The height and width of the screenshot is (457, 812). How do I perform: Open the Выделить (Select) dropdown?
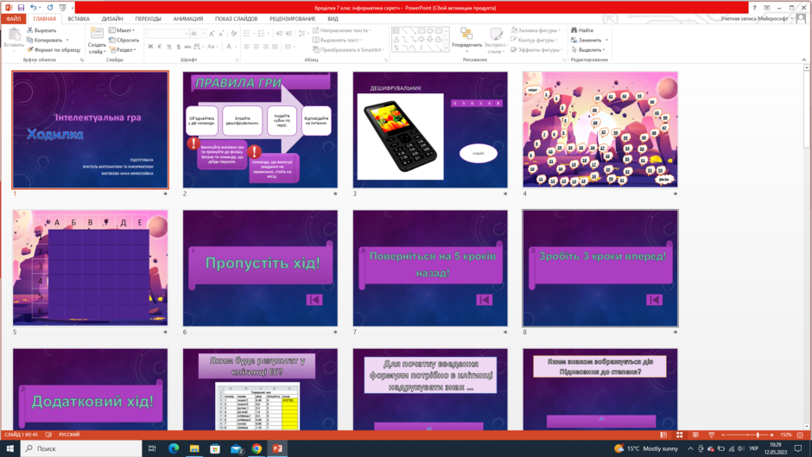[x=588, y=50]
